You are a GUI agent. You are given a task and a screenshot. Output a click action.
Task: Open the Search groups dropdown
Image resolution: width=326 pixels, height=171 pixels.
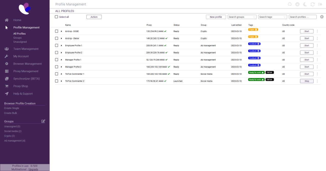(242, 17)
